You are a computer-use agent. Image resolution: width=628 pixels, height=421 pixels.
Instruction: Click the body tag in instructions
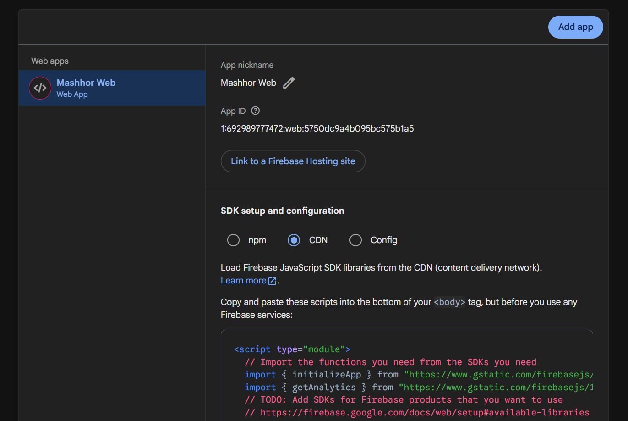click(449, 302)
